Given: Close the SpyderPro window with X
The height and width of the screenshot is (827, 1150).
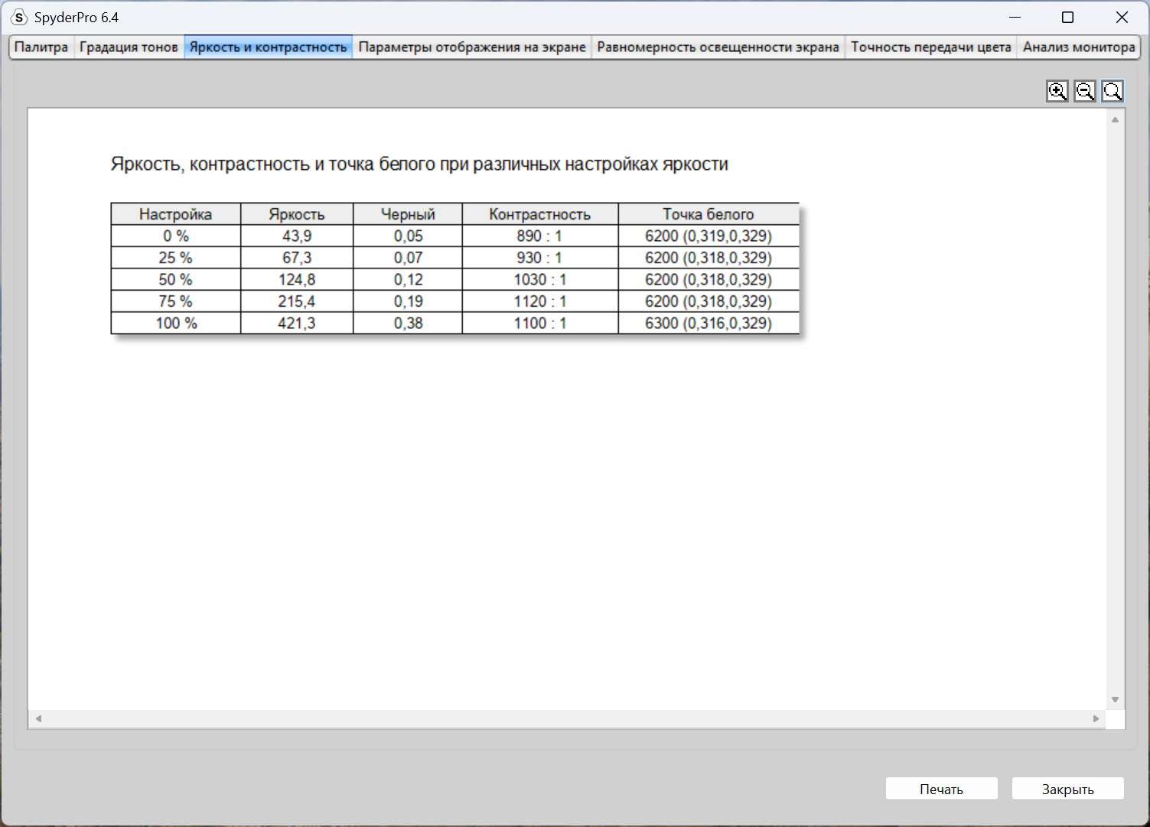Looking at the screenshot, I should pos(1122,18).
